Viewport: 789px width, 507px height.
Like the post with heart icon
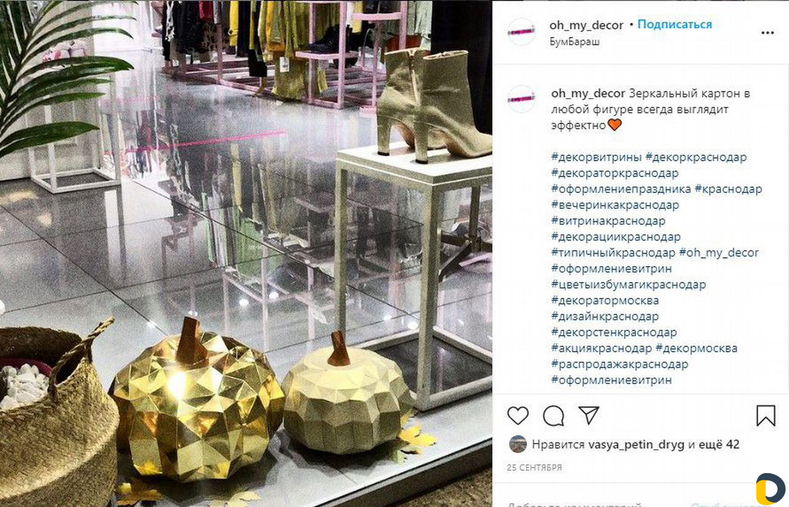pyautogui.click(x=518, y=415)
